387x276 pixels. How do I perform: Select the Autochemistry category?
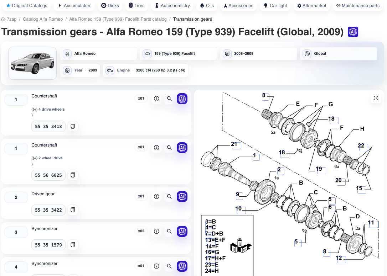(172, 5)
